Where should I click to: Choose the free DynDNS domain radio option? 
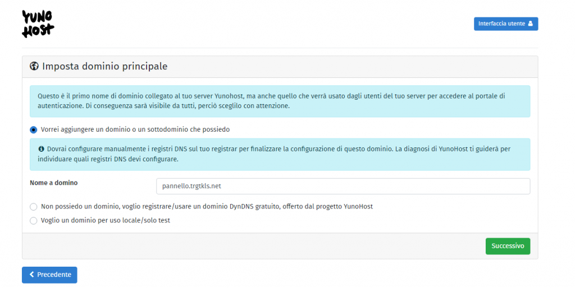[x=34, y=207]
